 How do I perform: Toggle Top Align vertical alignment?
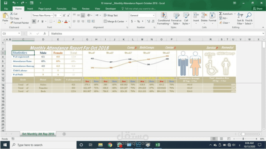point(74,15)
